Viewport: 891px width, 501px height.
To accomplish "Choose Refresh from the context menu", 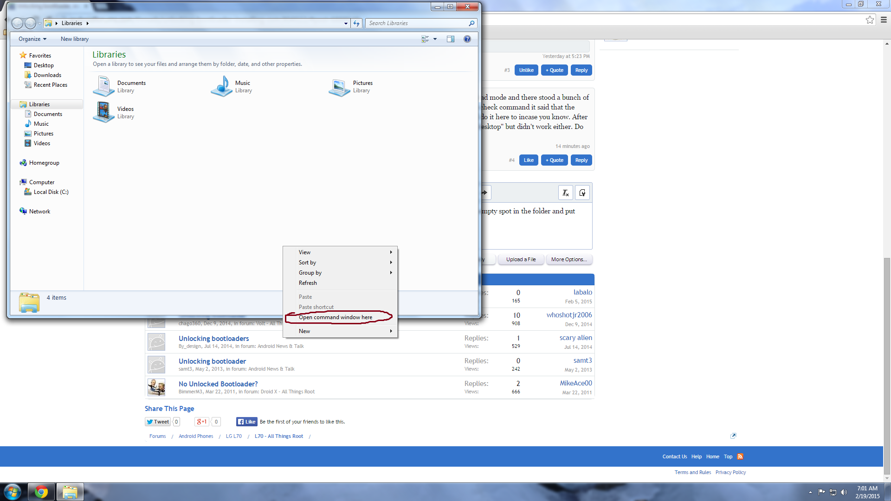I will tap(308, 283).
